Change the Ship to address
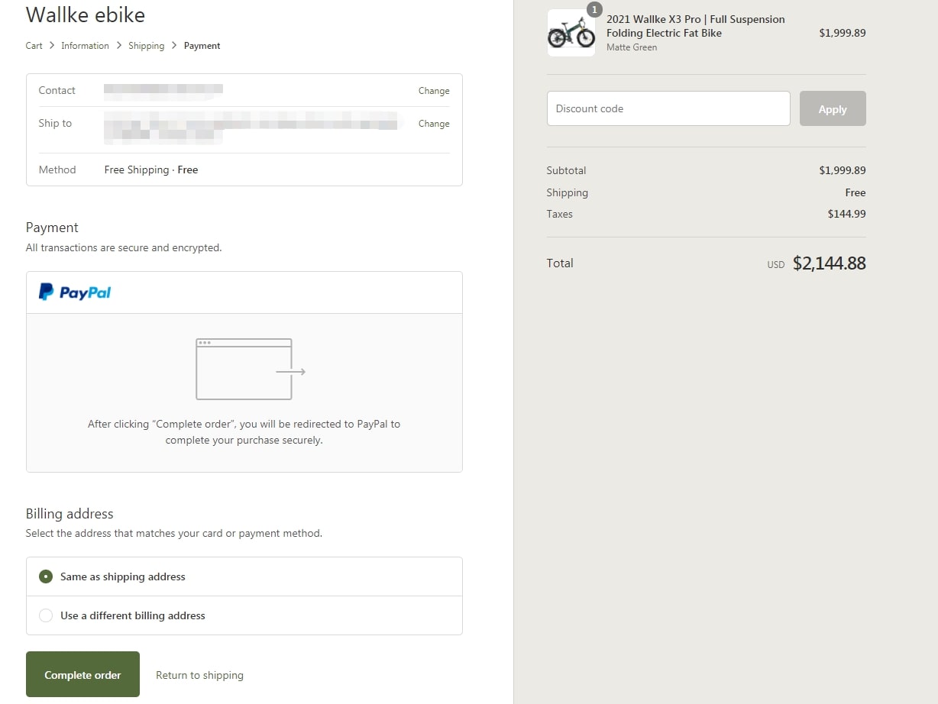Screen dimensions: 938x704 434,124
